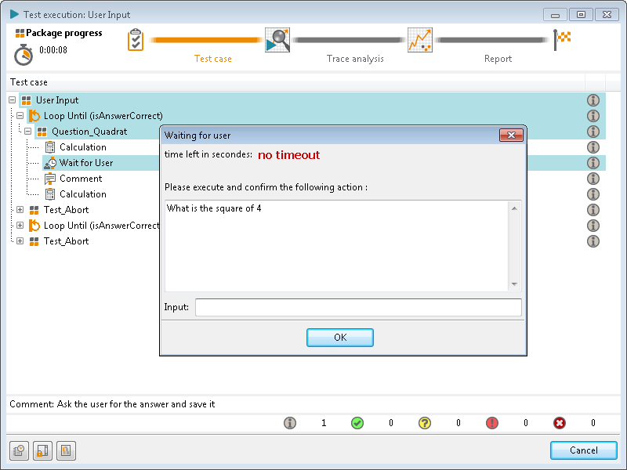Click the orange Test case progress bar
Viewport: 627px width, 470px height.
[205, 40]
